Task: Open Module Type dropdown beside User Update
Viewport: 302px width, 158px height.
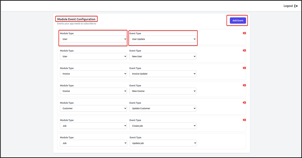Action: pyautogui.click(x=93, y=39)
